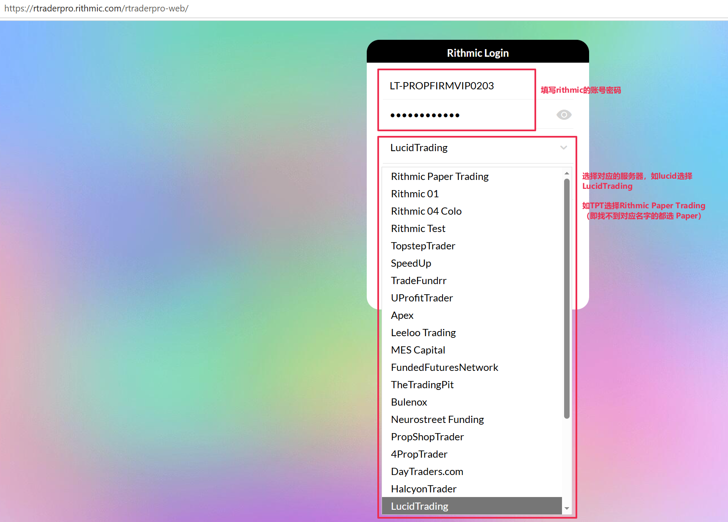Select DayTraders.com from list
Image resolution: width=728 pixels, height=522 pixels.
pos(472,472)
